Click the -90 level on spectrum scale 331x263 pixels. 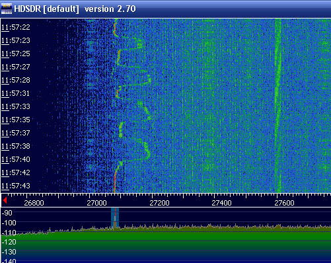[7, 213]
